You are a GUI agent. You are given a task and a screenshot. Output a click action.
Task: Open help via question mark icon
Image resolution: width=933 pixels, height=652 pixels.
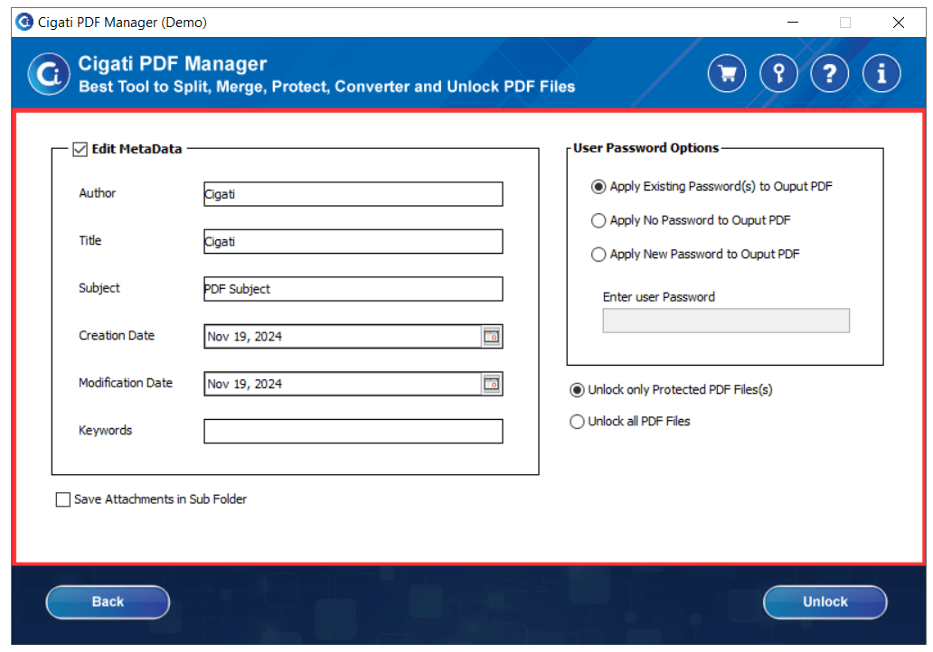point(829,74)
